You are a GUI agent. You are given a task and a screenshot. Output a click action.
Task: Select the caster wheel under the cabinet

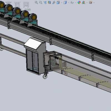(45, 76)
